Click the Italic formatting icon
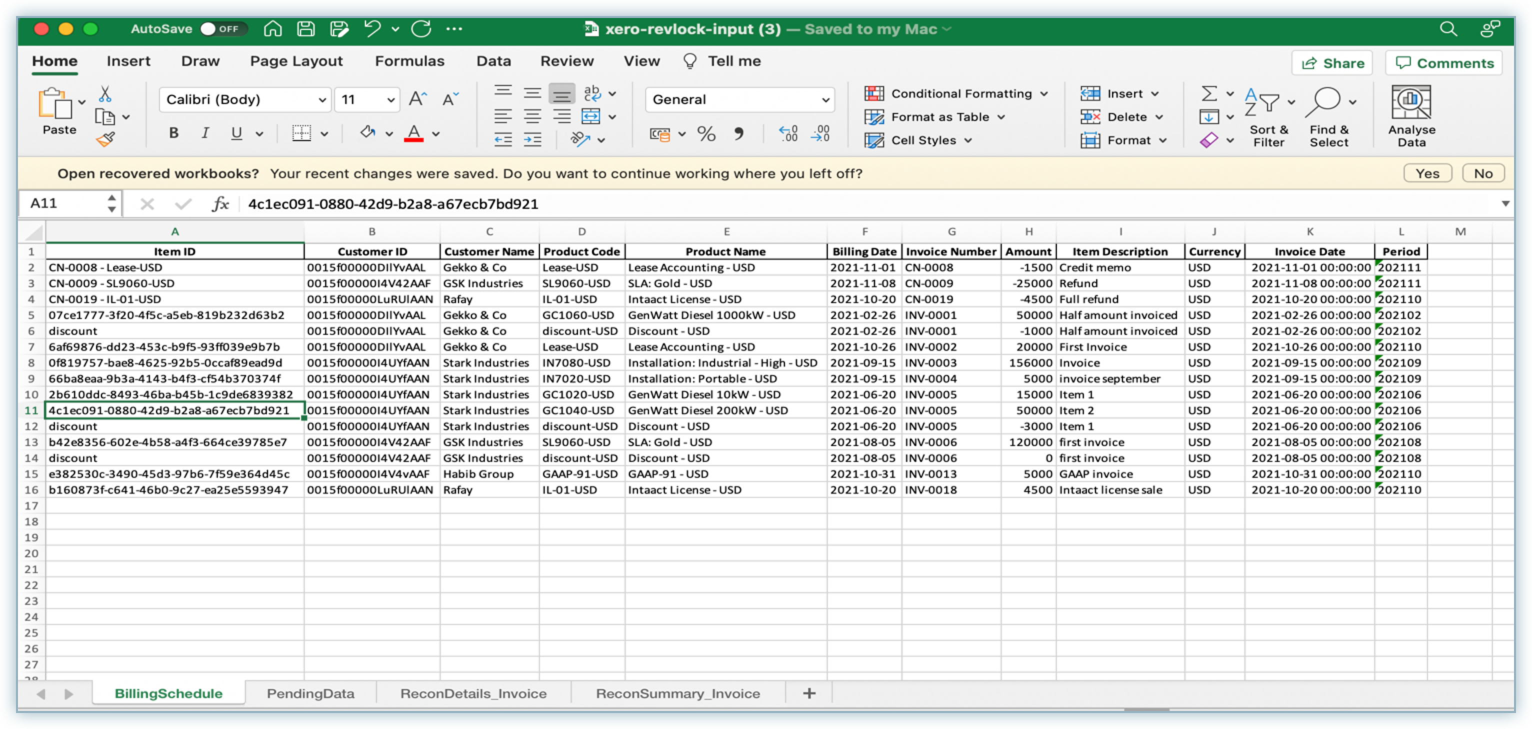 point(205,133)
